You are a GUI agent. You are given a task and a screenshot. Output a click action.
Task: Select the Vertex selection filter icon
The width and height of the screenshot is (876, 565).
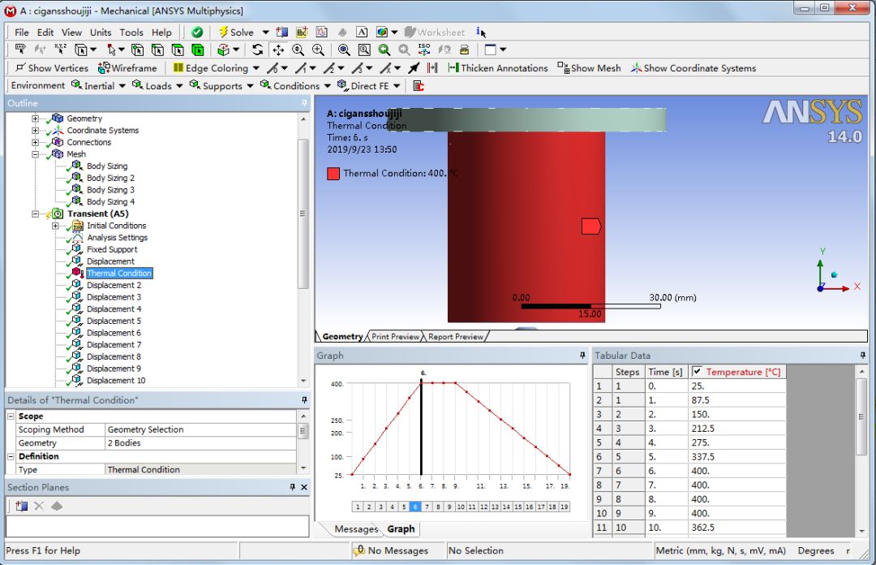137,50
